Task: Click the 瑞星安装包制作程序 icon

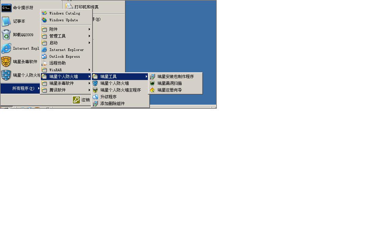Action: (152, 77)
